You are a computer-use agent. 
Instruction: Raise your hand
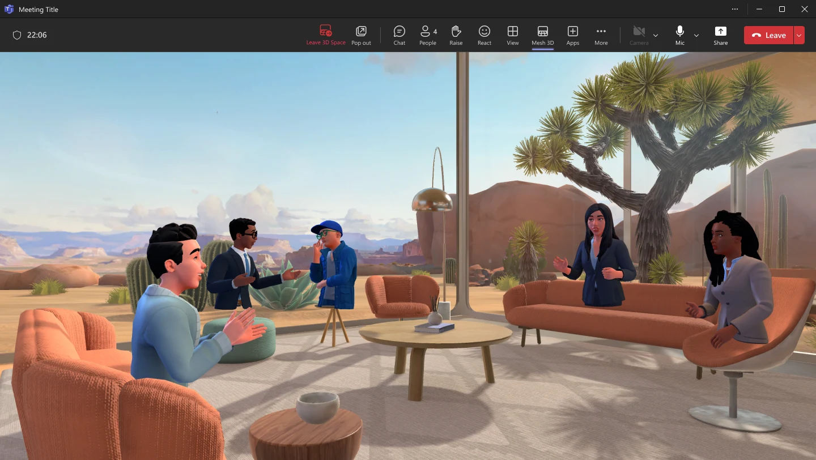[x=456, y=35]
